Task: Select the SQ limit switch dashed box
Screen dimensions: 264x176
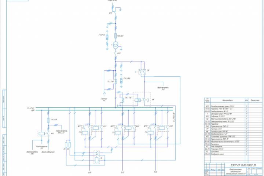Action: click(x=142, y=72)
